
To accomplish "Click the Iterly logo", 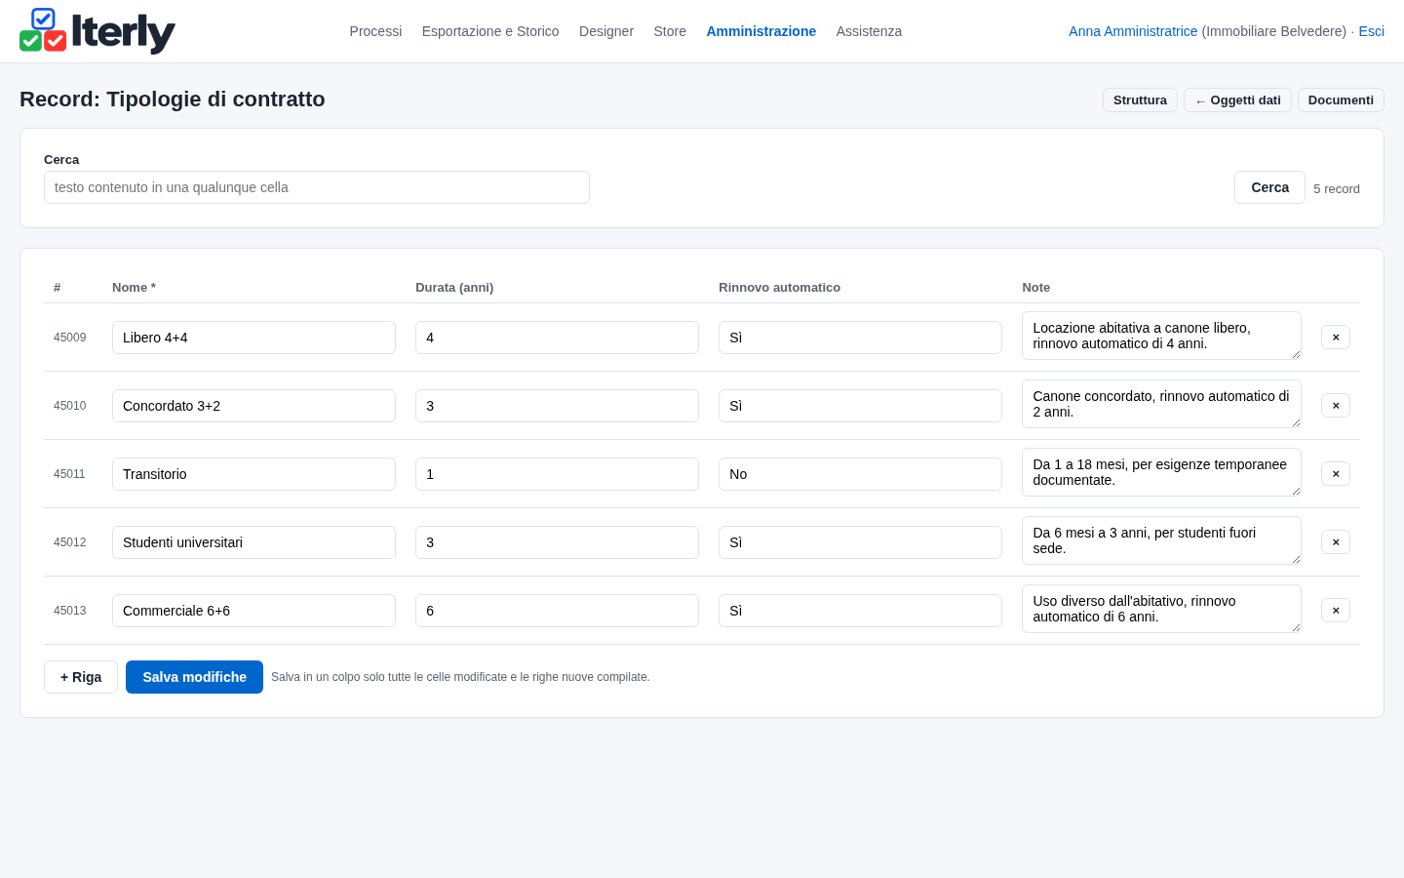I will tap(97, 31).
